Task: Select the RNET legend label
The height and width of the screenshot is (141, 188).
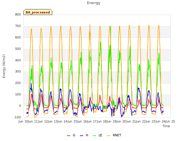Action: click(117, 135)
